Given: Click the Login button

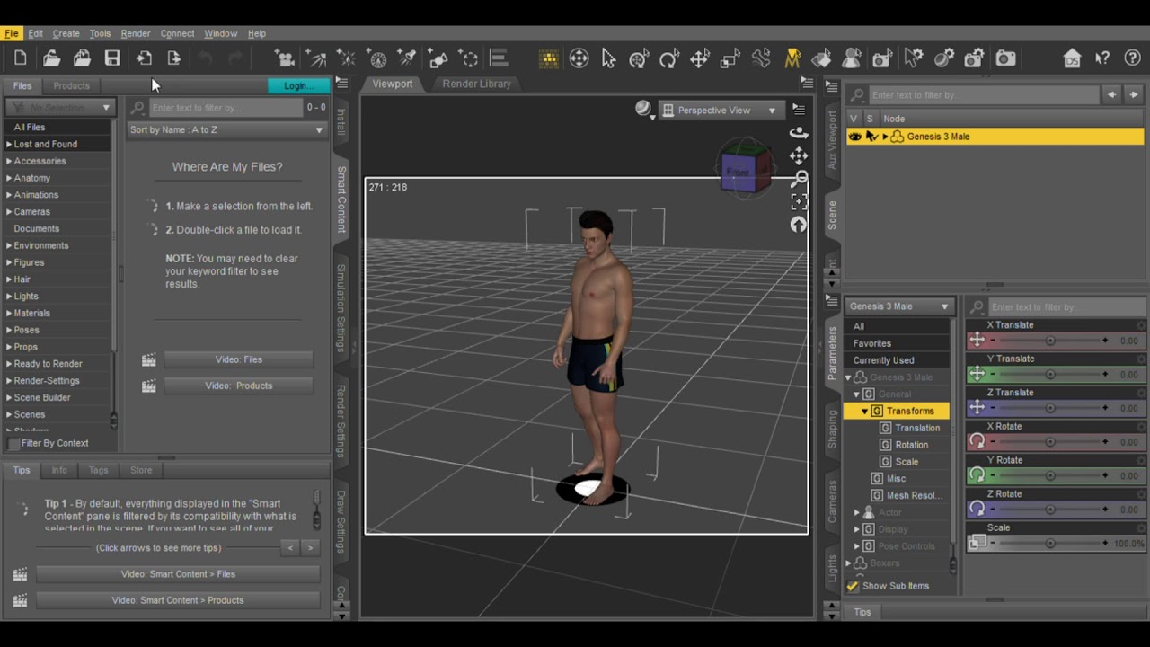Looking at the screenshot, I should coord(298,85).
